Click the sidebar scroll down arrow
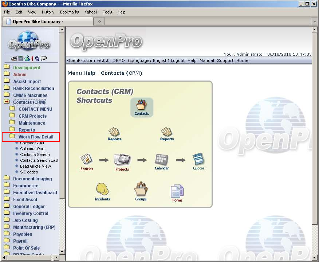Image resolution: width=319 pixels, height=262 pixels. click(62, 251)
